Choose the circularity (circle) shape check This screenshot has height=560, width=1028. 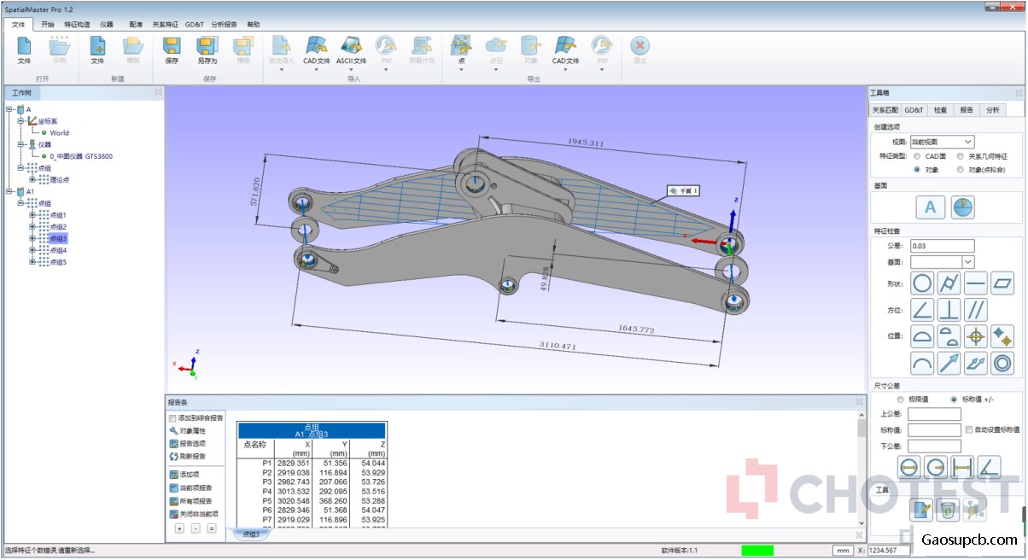(x=922, y=283)
